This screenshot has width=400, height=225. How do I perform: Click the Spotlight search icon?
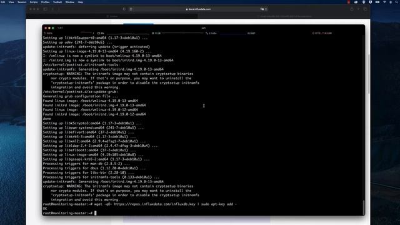click(x=396, y=2)
